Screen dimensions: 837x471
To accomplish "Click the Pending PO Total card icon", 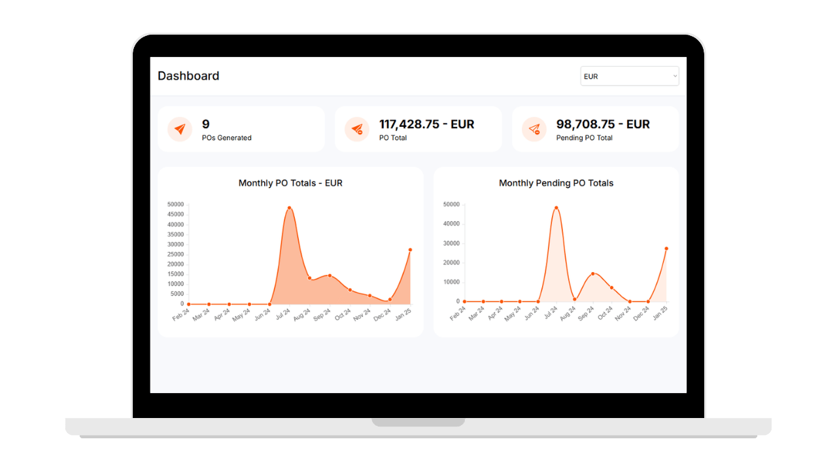I will click(534, 130).
